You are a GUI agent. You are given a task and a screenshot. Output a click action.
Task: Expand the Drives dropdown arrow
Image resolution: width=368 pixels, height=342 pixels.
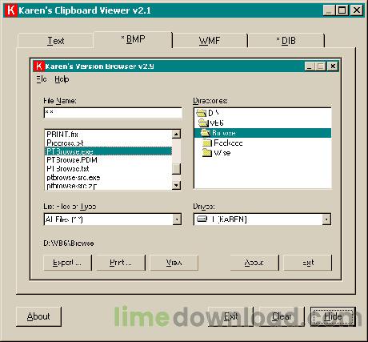tap(326, 219)
